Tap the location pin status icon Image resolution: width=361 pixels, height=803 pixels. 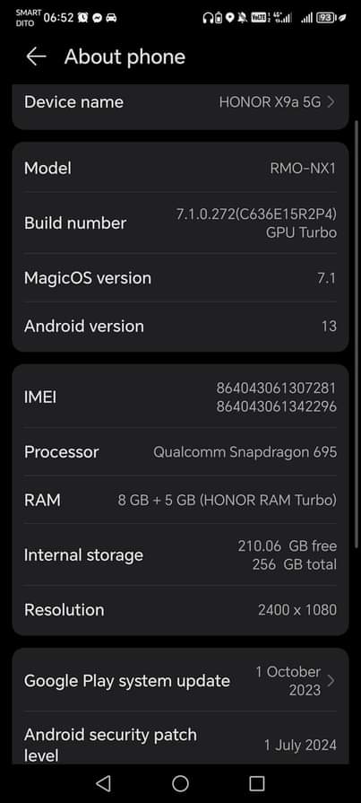click(x=230, y=18)
